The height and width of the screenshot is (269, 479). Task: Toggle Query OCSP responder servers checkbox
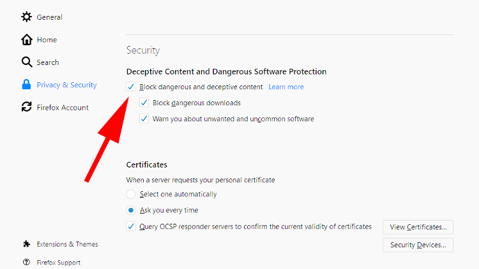[131, 226]
